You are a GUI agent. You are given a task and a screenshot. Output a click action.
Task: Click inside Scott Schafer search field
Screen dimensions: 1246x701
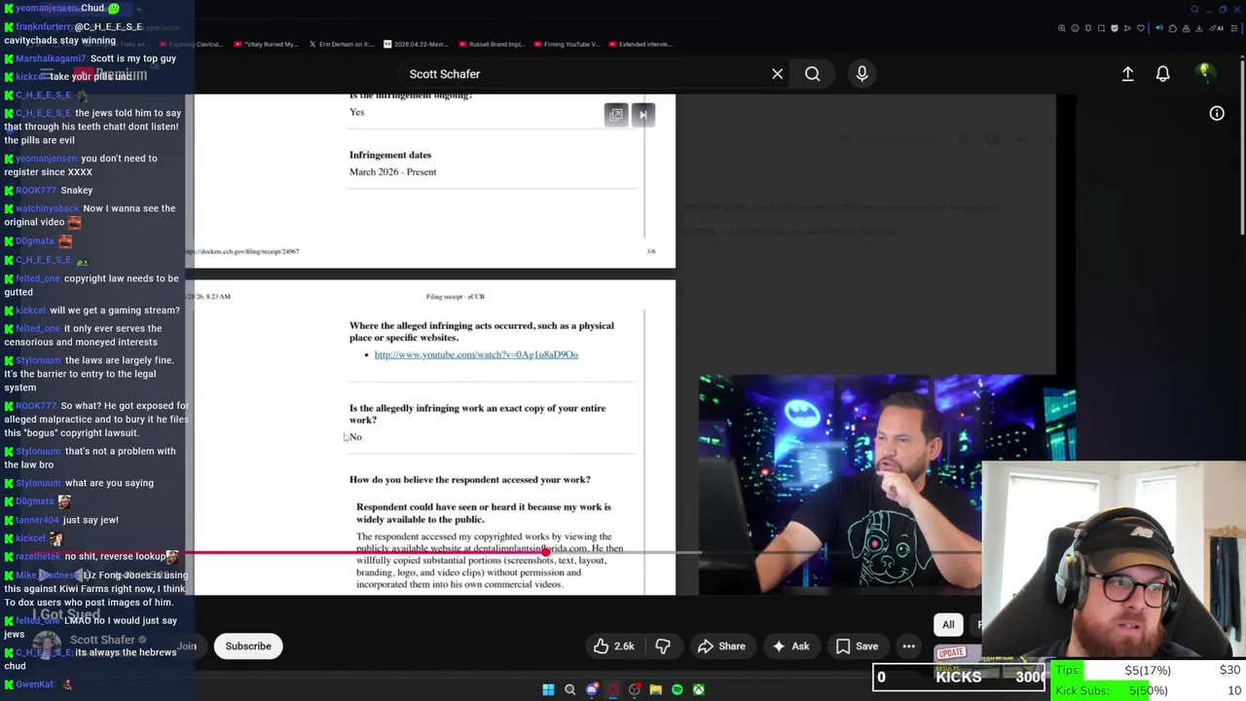(584, 74)
